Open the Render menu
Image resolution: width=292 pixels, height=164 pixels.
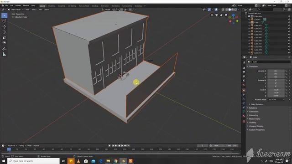coord(18,5)
